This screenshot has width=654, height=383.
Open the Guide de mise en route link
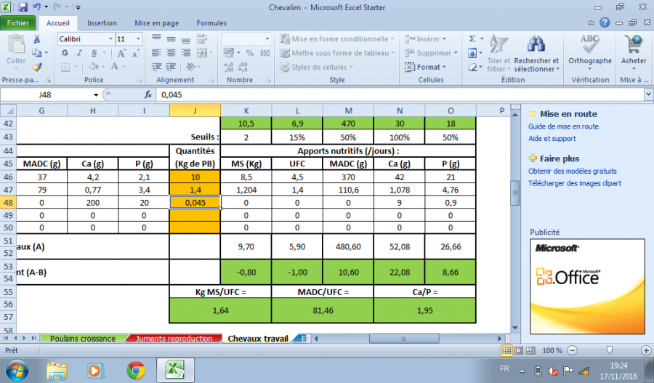coord(562,126)
